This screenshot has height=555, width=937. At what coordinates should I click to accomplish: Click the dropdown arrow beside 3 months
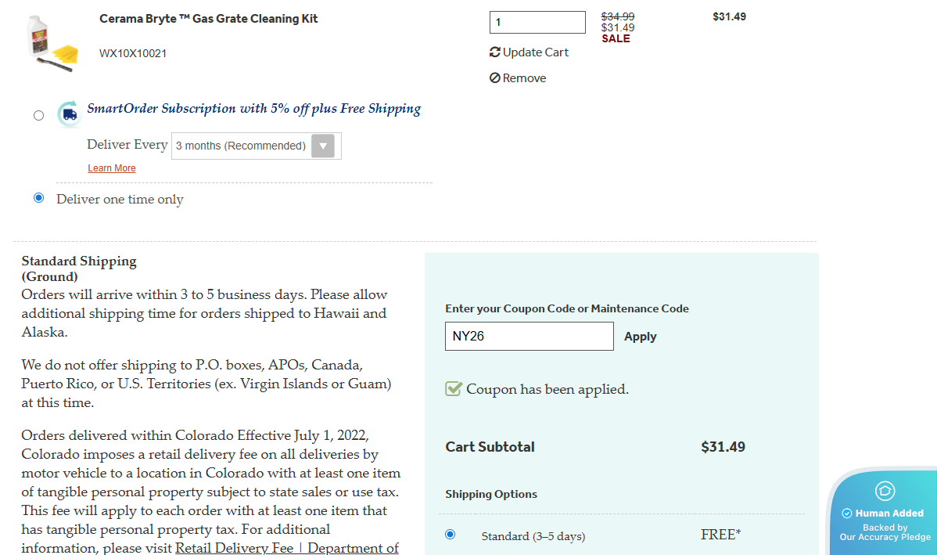[323, 146]
